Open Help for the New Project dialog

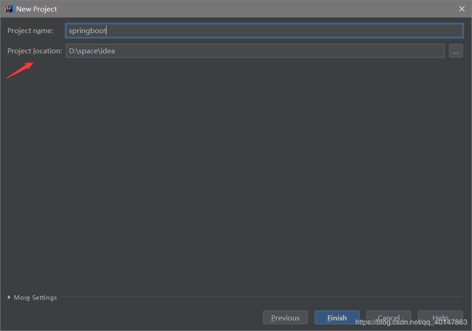[x=440, y=318]
